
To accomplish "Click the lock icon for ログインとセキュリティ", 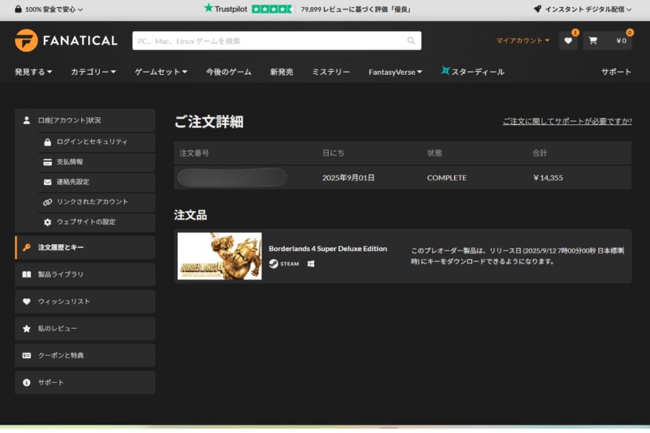I will [x=48, y=142].
